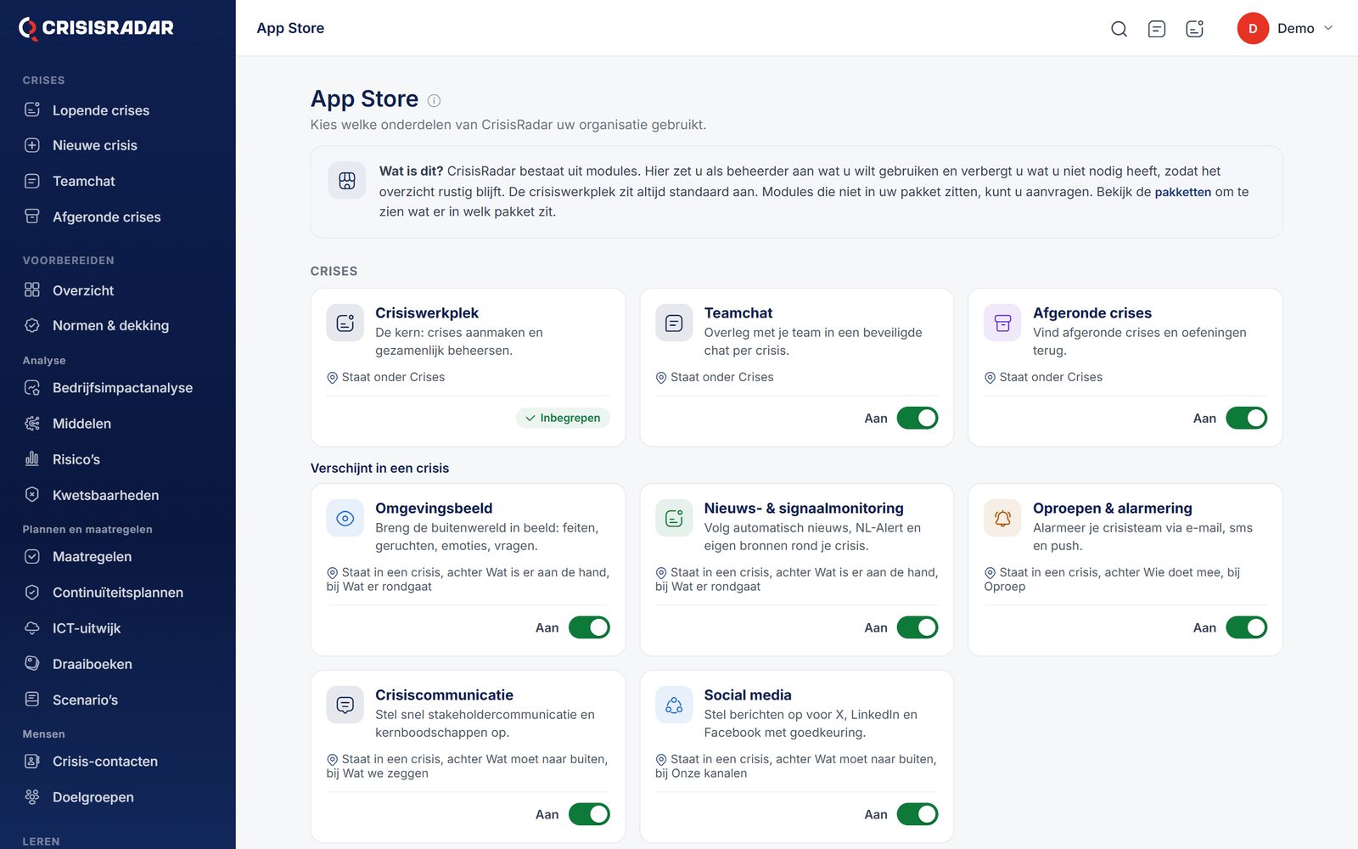Switch off the Oproepen & alarmering toggle
This screenshot has width=1358, height=849.
1246,627
